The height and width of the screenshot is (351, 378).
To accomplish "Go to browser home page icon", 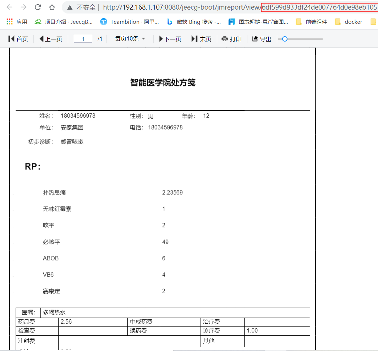I will coord(52,7).
